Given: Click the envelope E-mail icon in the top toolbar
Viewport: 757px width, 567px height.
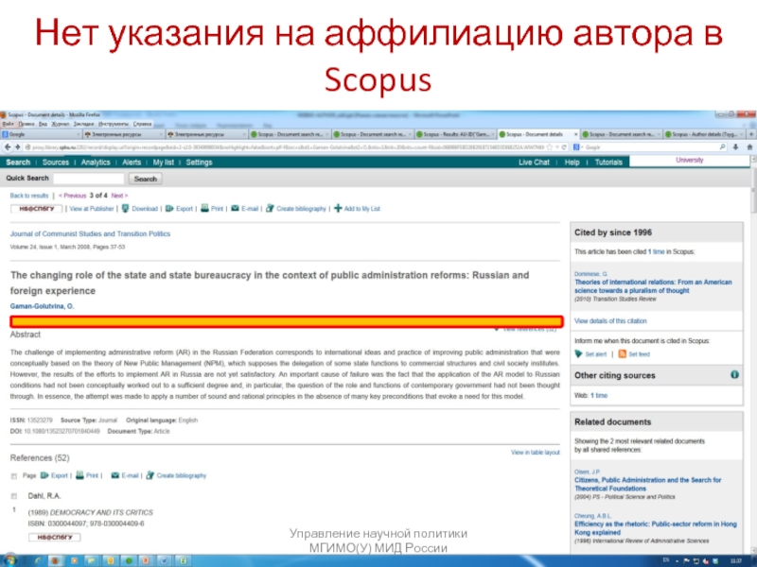Looking at the screenshot, I should click(x=235, y=208).
